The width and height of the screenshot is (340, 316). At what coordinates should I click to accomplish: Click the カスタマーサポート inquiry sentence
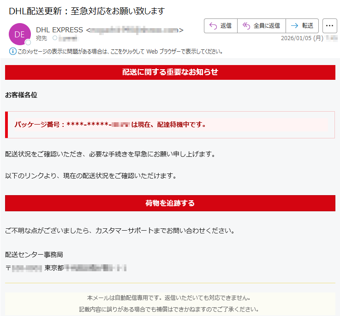click(x=119, y=230)
